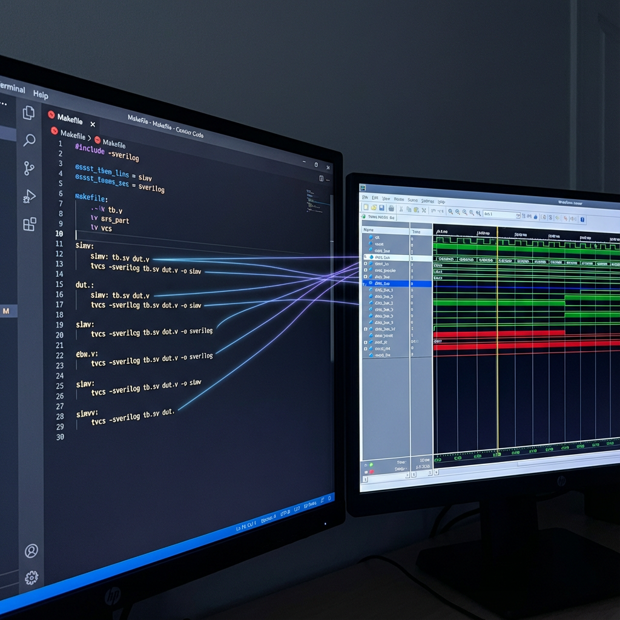The image size is (620, 620).
Task: Click the Save floppy icon in waveform toolbar
Action: [381, 208]
